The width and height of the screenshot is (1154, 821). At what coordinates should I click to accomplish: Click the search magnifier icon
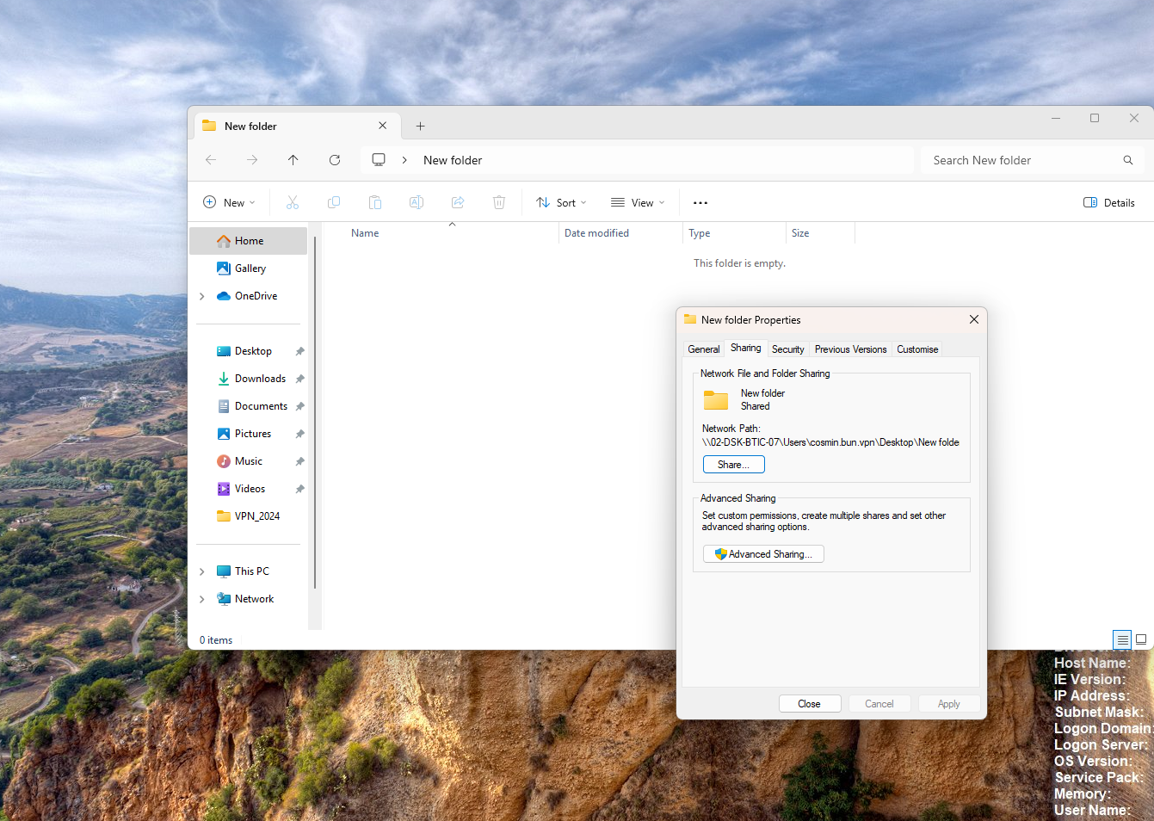point(1128,160)
